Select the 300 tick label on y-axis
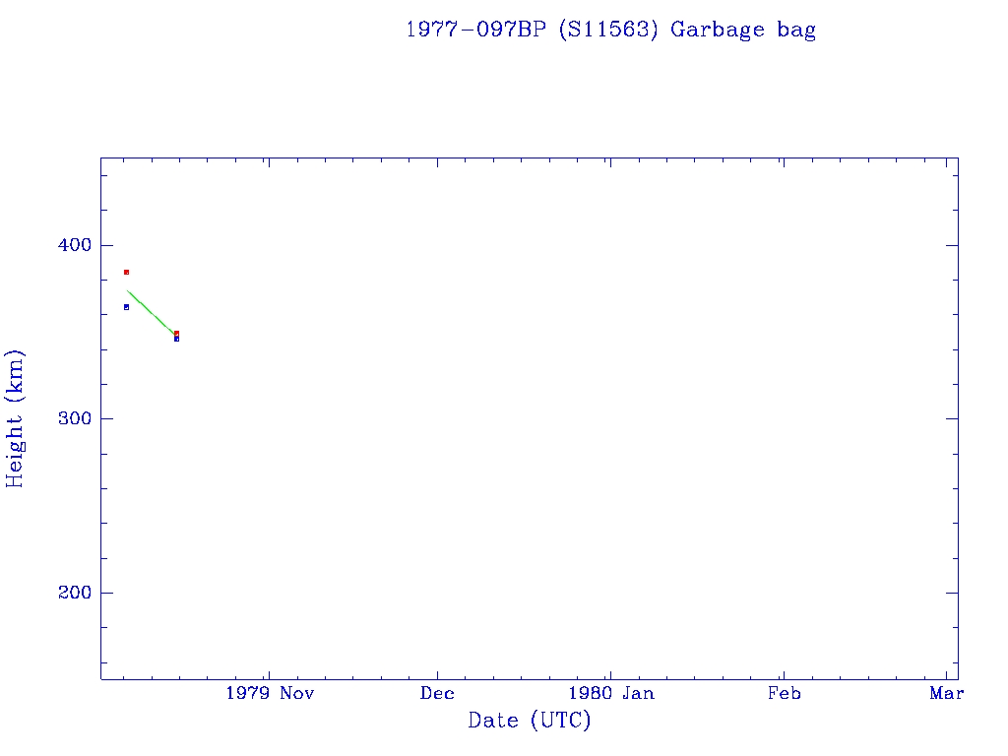 point(68,418)
